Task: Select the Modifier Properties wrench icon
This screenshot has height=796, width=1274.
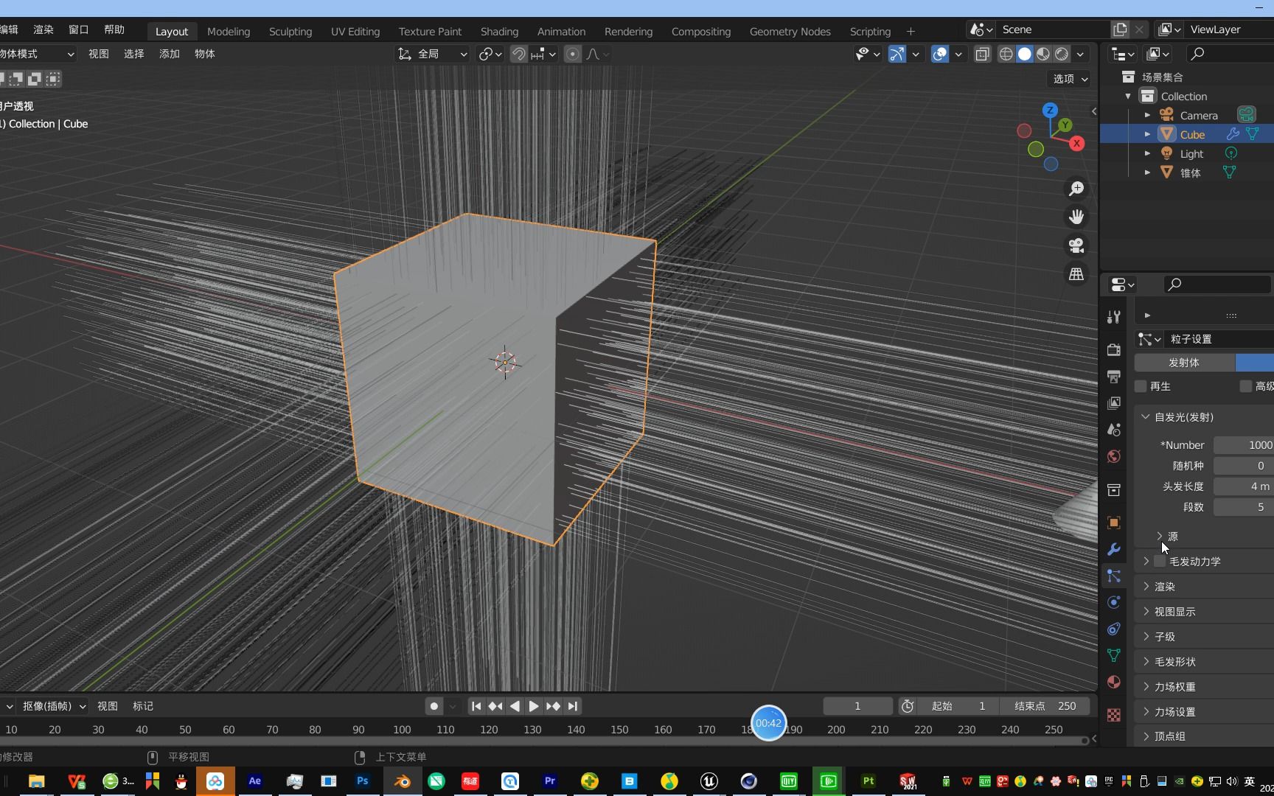Action: click(x=1114, y=549)
